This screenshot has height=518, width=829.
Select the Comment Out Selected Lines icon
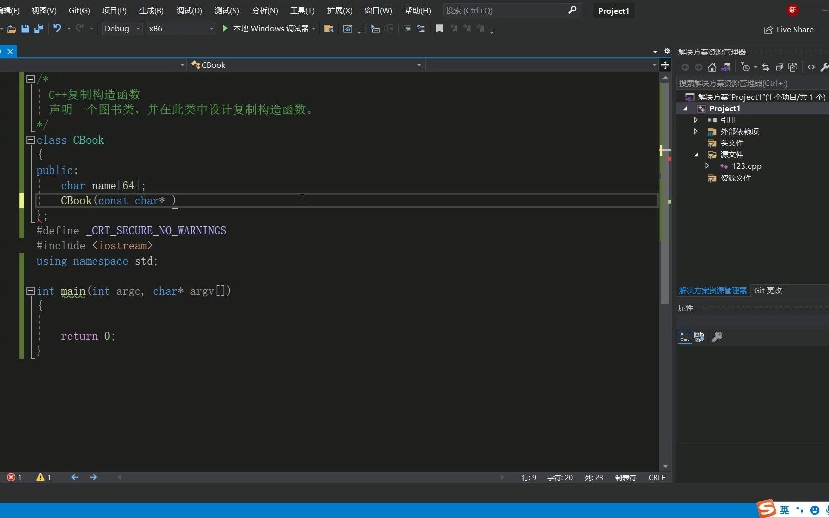click(x=407, y=29)
